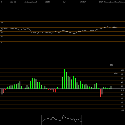Click the MR axis -40 label
This screenshot has width=125, height=125.
pos(122,98)
